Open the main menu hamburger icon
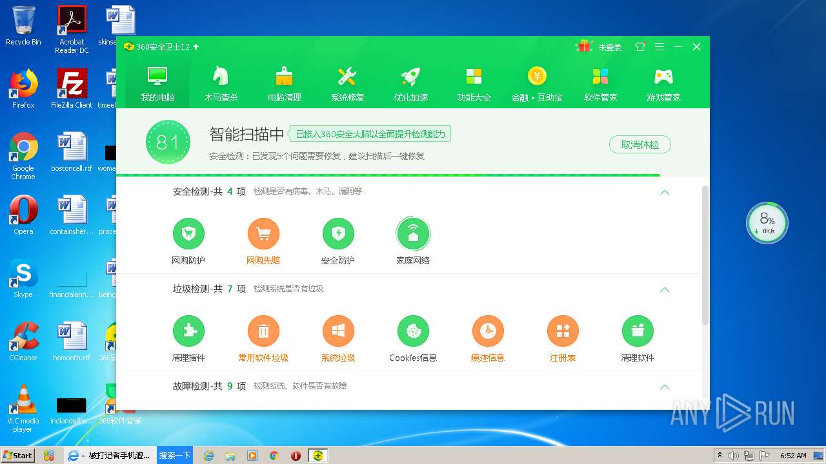Screen dimensions: 826x464 659,46
